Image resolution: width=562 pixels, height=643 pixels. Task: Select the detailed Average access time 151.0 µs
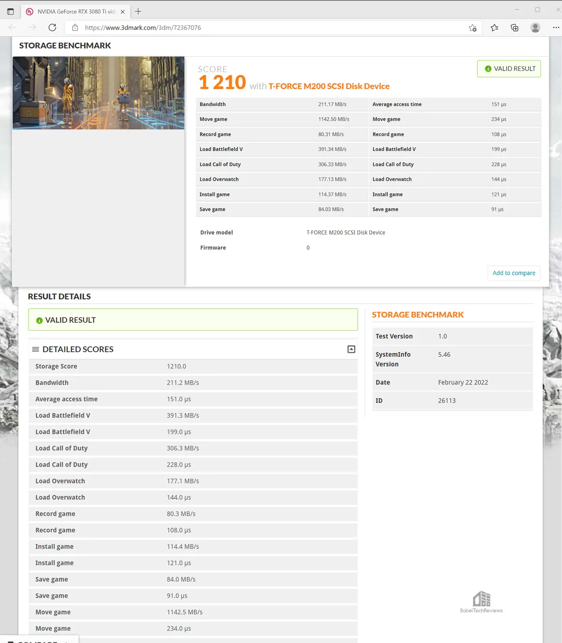click(179, 399)
